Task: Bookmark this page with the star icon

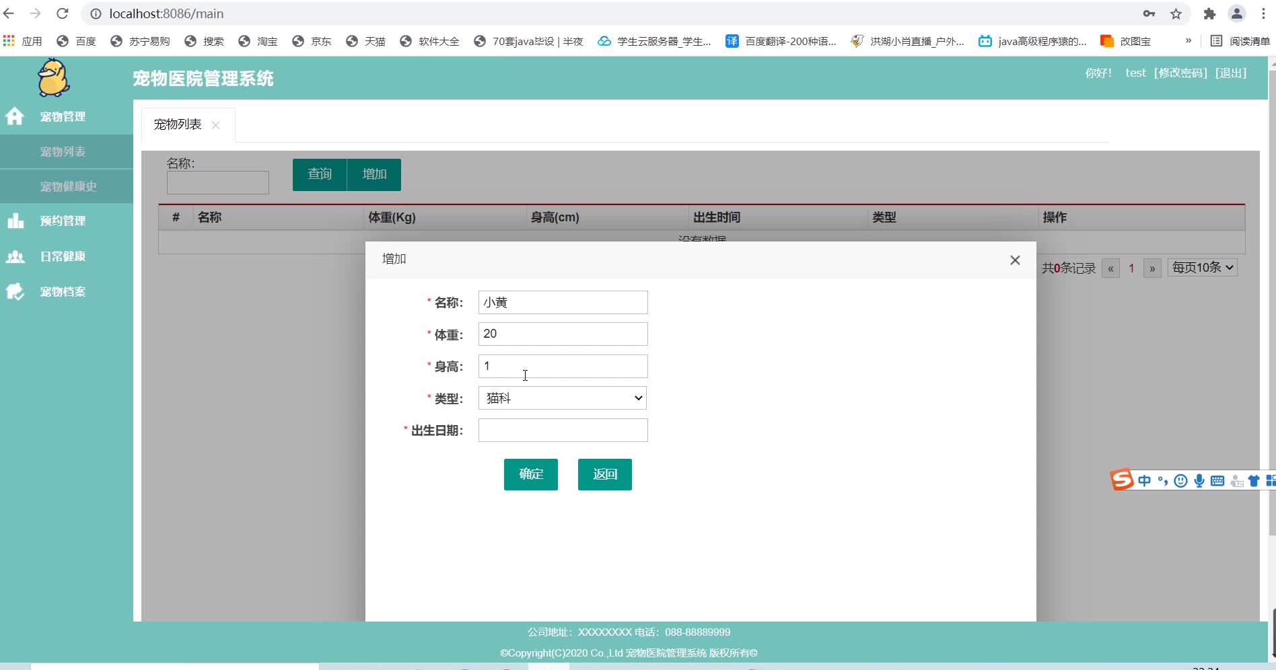Action: [1176, 13]
